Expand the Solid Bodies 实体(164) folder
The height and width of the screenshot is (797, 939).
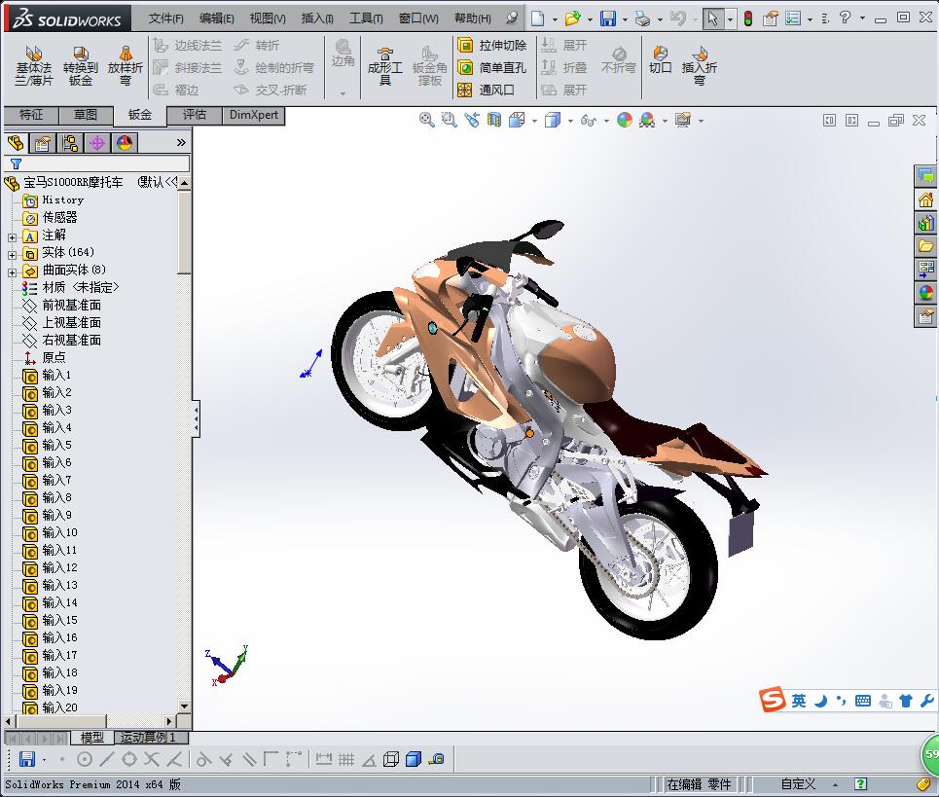click(x=12, y=255)
